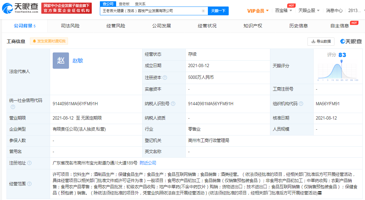Click the 发生变更时通知我 notification button
This screenshot has width=365, height=200.
(x=49, y=41)
